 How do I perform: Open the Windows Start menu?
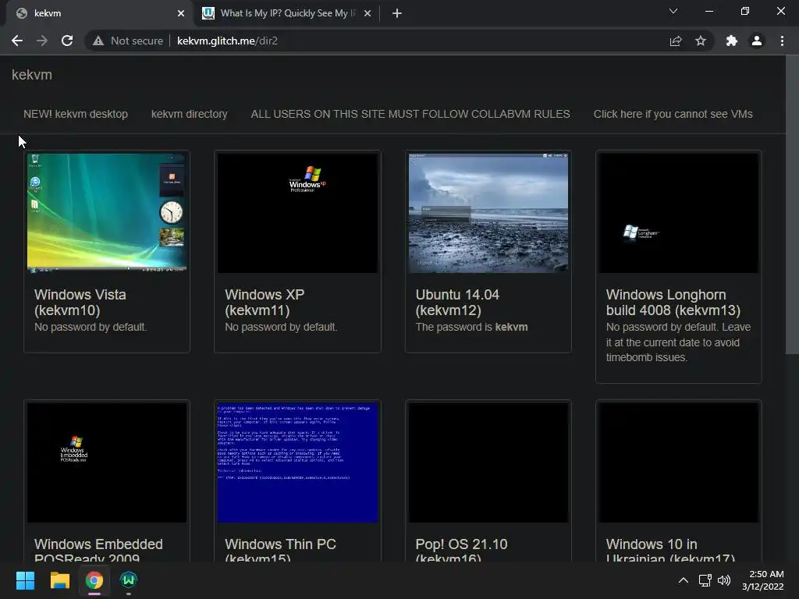click(25, 580)
